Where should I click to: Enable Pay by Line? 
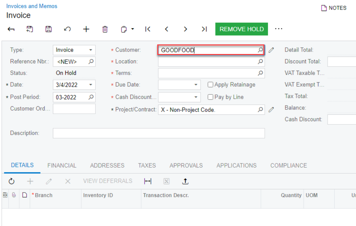210,97
